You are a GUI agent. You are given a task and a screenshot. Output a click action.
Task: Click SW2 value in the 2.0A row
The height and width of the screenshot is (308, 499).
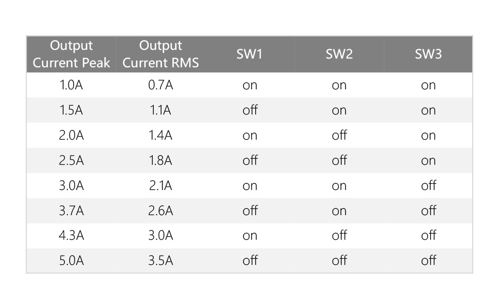click(x=339, y=136)
